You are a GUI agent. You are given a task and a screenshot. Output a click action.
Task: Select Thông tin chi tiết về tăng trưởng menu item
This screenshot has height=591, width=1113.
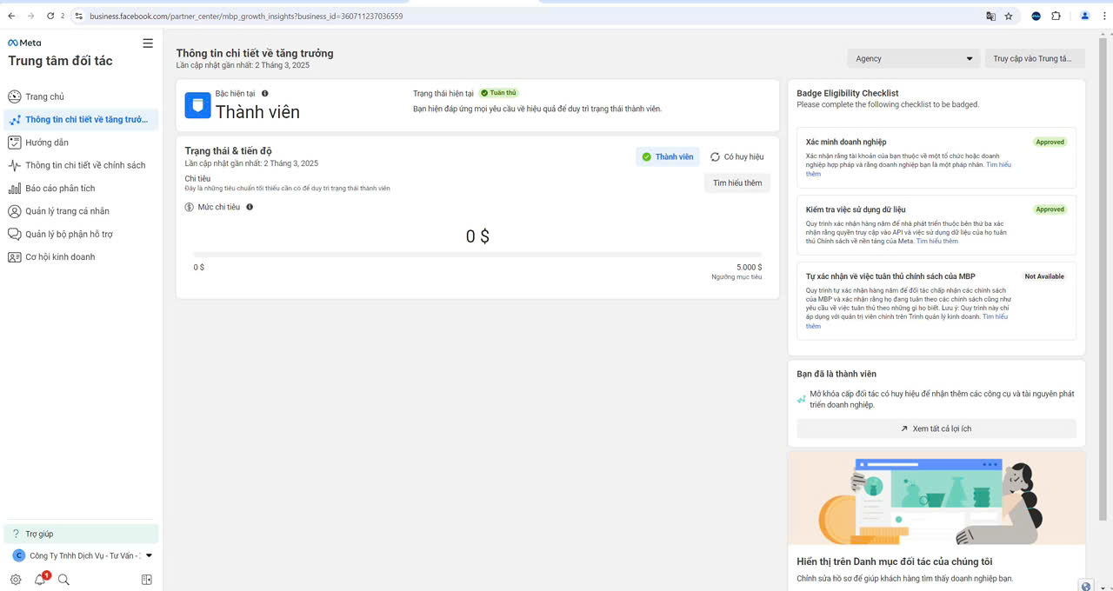coord(82,119)
